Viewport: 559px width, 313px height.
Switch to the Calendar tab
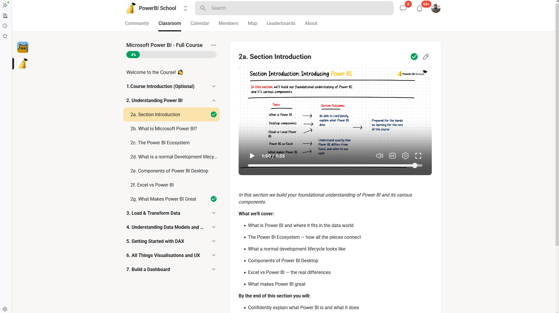click(x=200, y=23)
